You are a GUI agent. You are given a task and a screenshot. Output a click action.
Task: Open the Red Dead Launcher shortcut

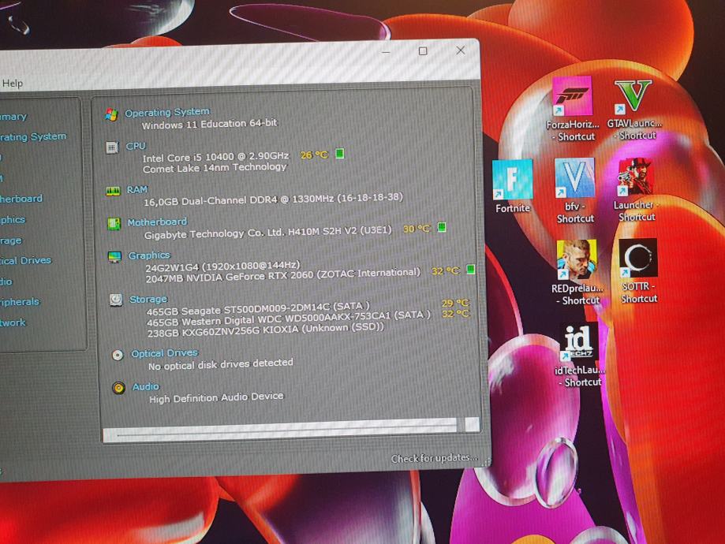click(636, 190)
